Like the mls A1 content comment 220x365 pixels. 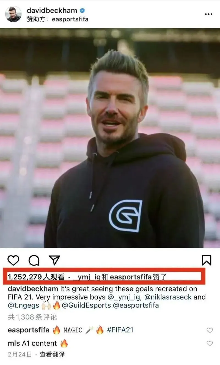pyautogui.click(x=210, y=343)
